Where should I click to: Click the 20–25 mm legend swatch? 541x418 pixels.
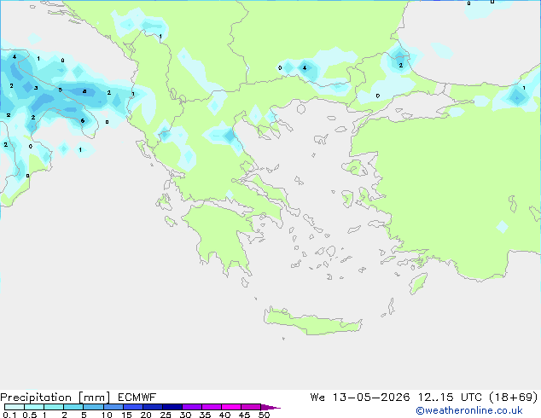click(x=153, y=407)
